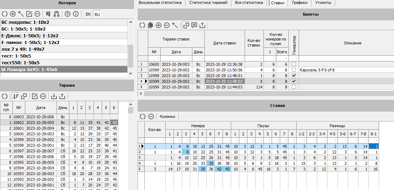Select lottery Е-Джек: 1-50x5; 1-12x2
Viewport: 394px width, 190px height.
(x=64, y=36)
